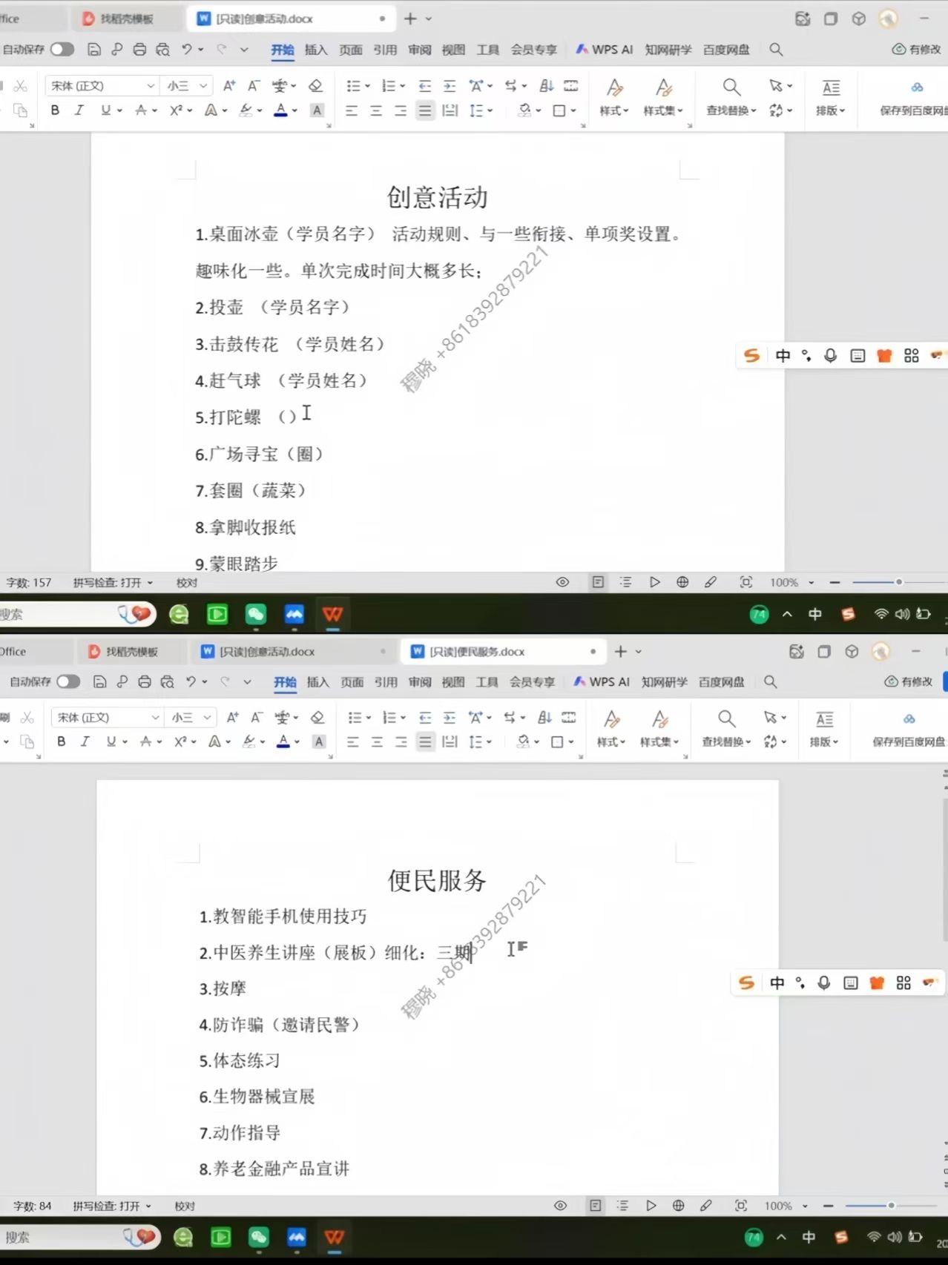Click the print icon in the lower window
Screen dimensions: 948x1265
pyautogui.click(x=145, y=681)
